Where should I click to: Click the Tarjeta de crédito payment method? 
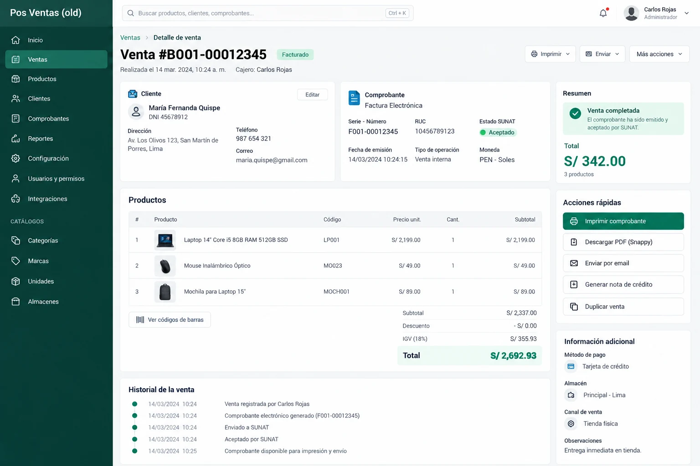pos(606,366)
